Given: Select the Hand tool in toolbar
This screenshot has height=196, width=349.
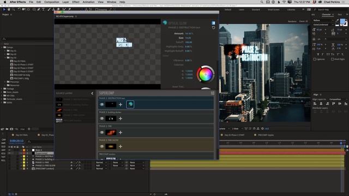Looking at the screenshot, I should click(x=9, y=9).
